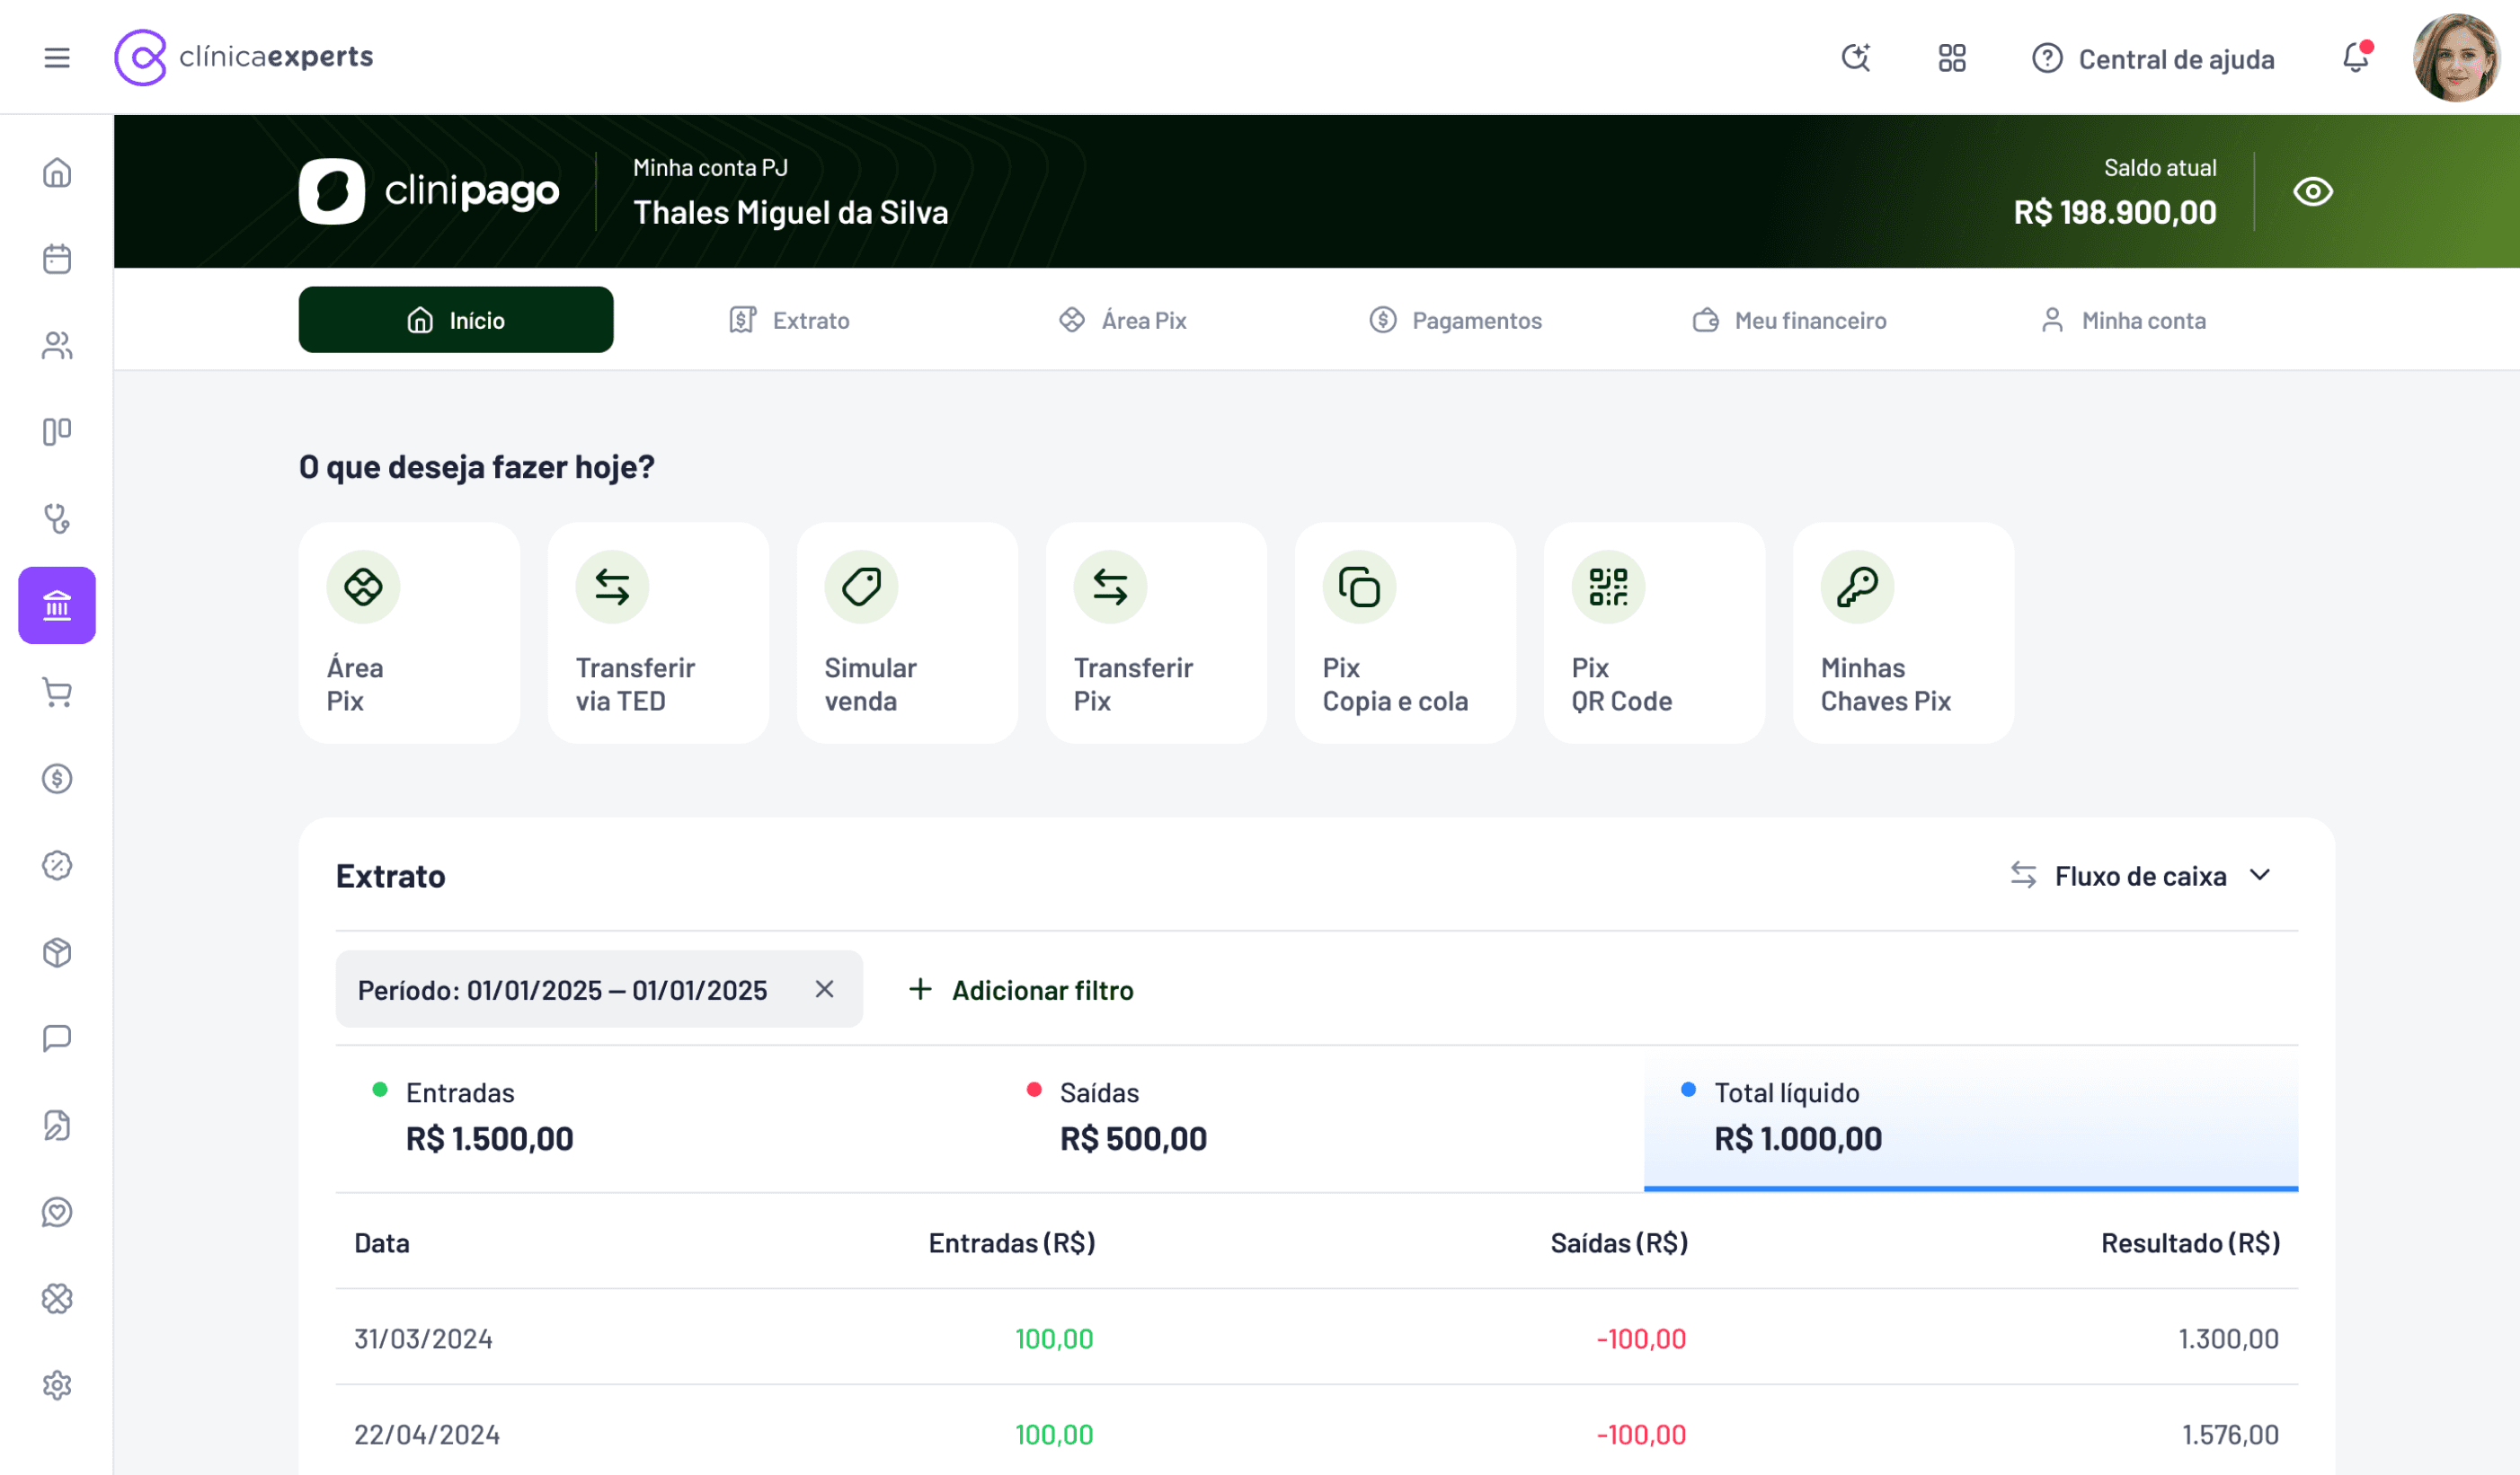Select the Total líquido summary card

click(1969, 1117)
